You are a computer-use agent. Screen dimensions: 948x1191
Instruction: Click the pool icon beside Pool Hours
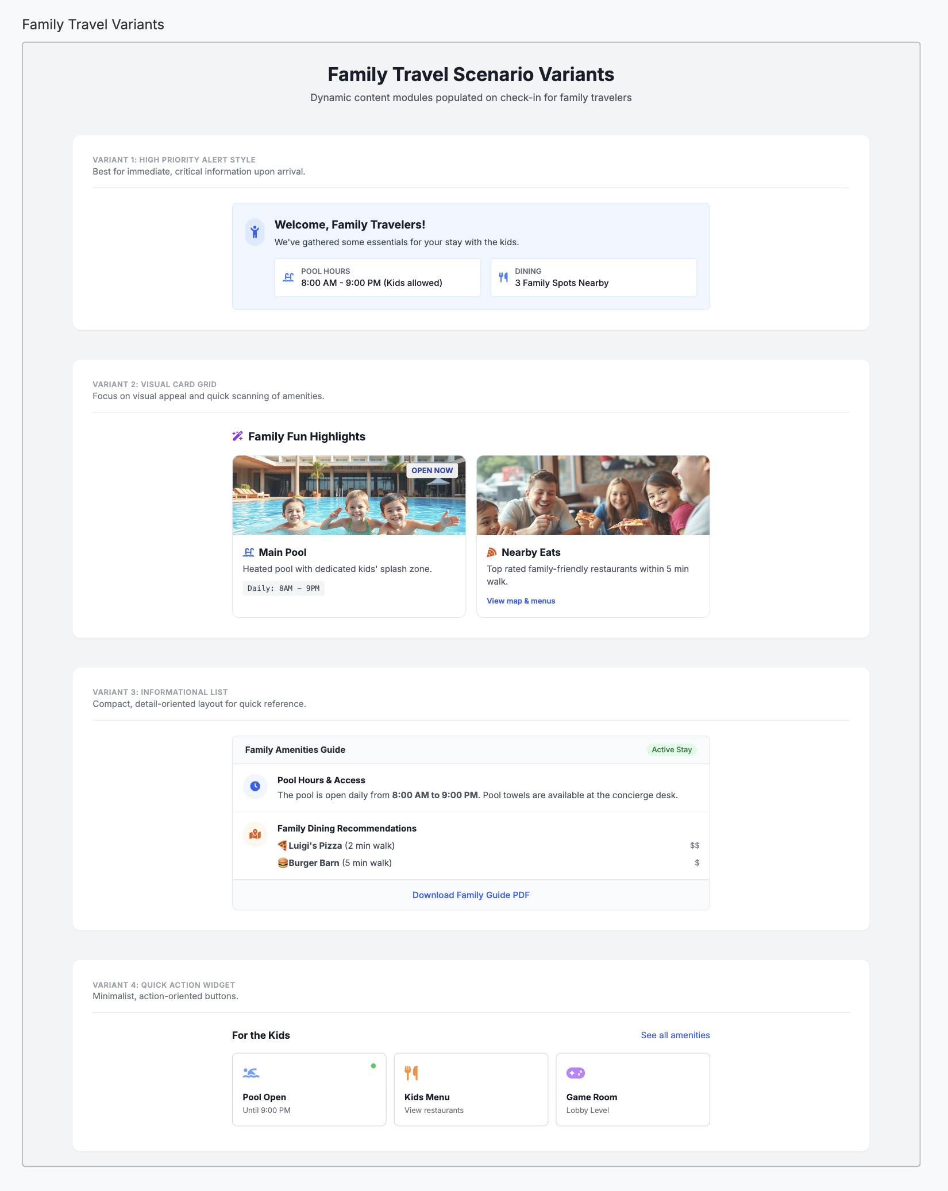click(288, 277)
